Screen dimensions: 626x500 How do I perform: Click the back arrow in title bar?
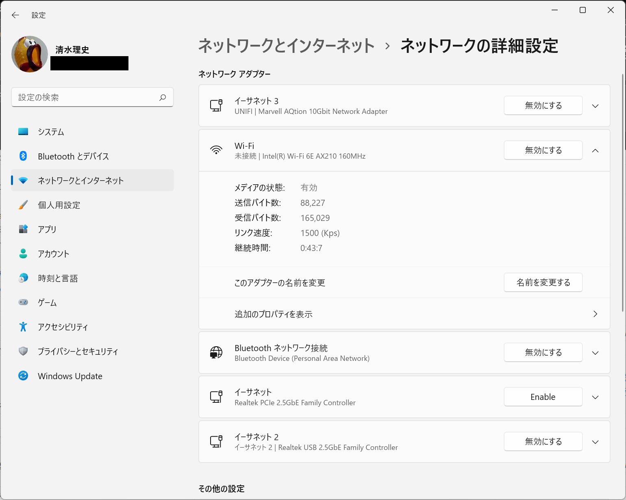[15, 15]
